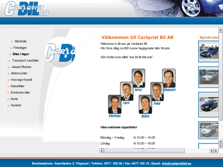The height and width of the screenshot is (167, 223).
Task: Show the Karta map page
Action: 14,99
